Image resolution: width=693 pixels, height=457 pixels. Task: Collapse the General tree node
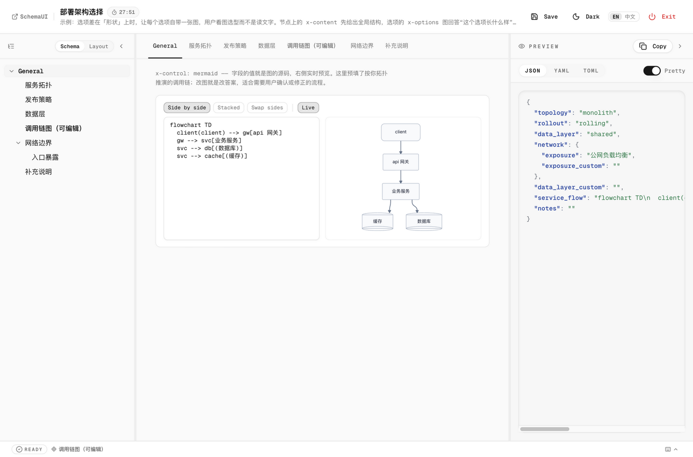[12, 71]
